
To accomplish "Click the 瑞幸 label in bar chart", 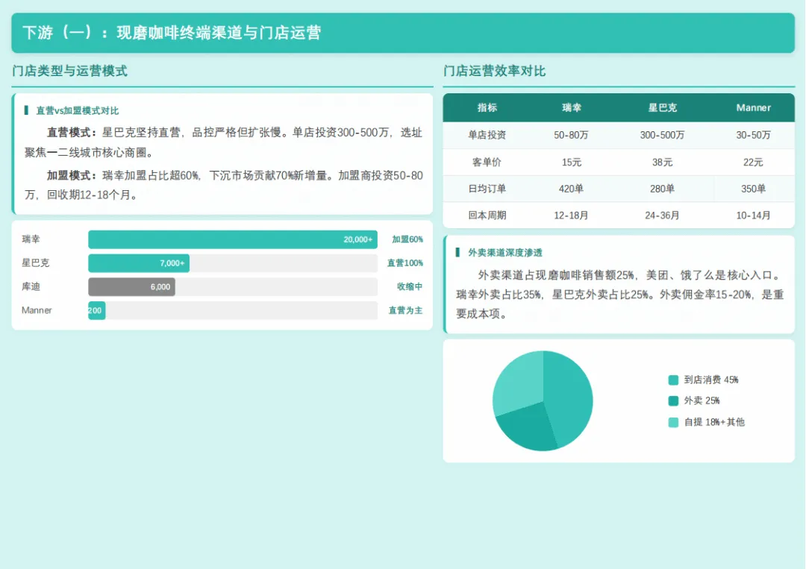I will [x=31, y=239].
